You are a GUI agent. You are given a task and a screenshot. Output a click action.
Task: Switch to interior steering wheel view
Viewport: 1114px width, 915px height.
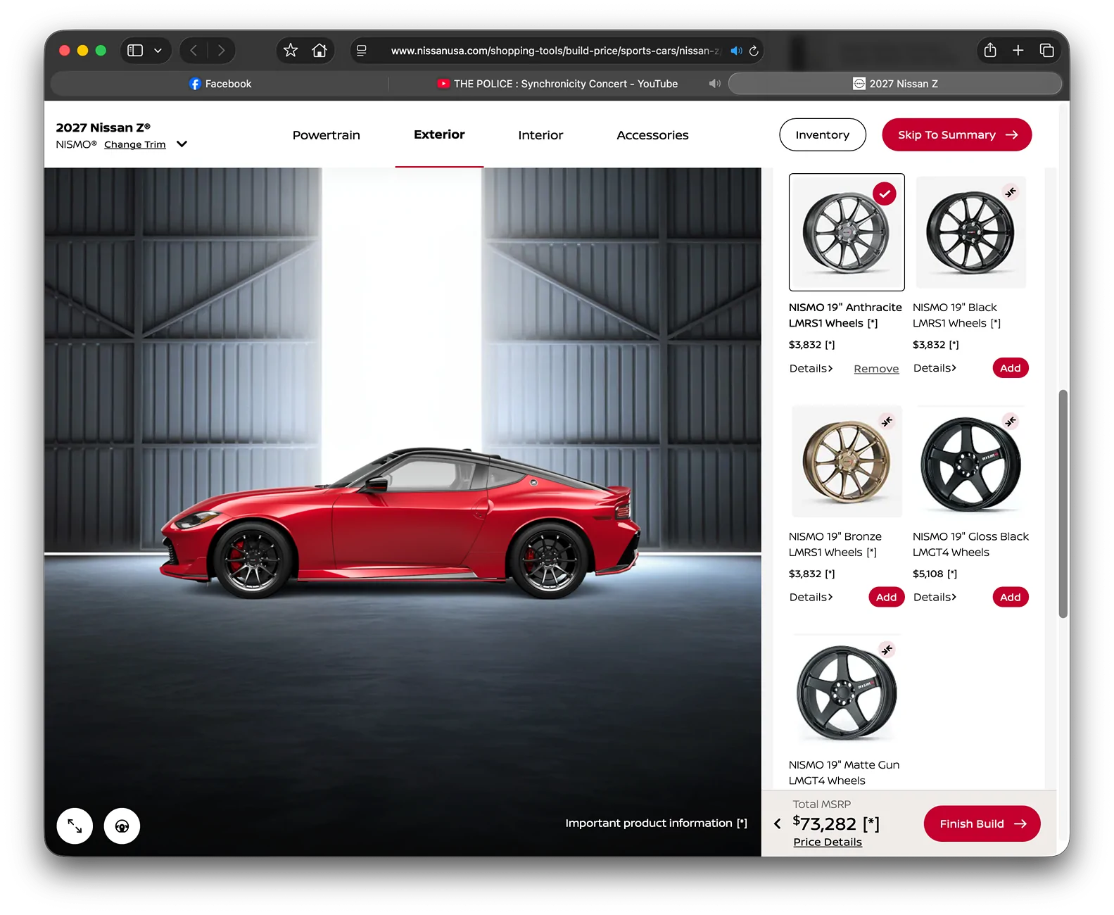coord(122,826)
